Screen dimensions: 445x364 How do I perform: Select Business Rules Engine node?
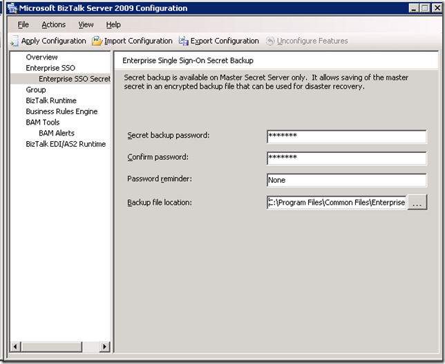[x=61, y=111]
